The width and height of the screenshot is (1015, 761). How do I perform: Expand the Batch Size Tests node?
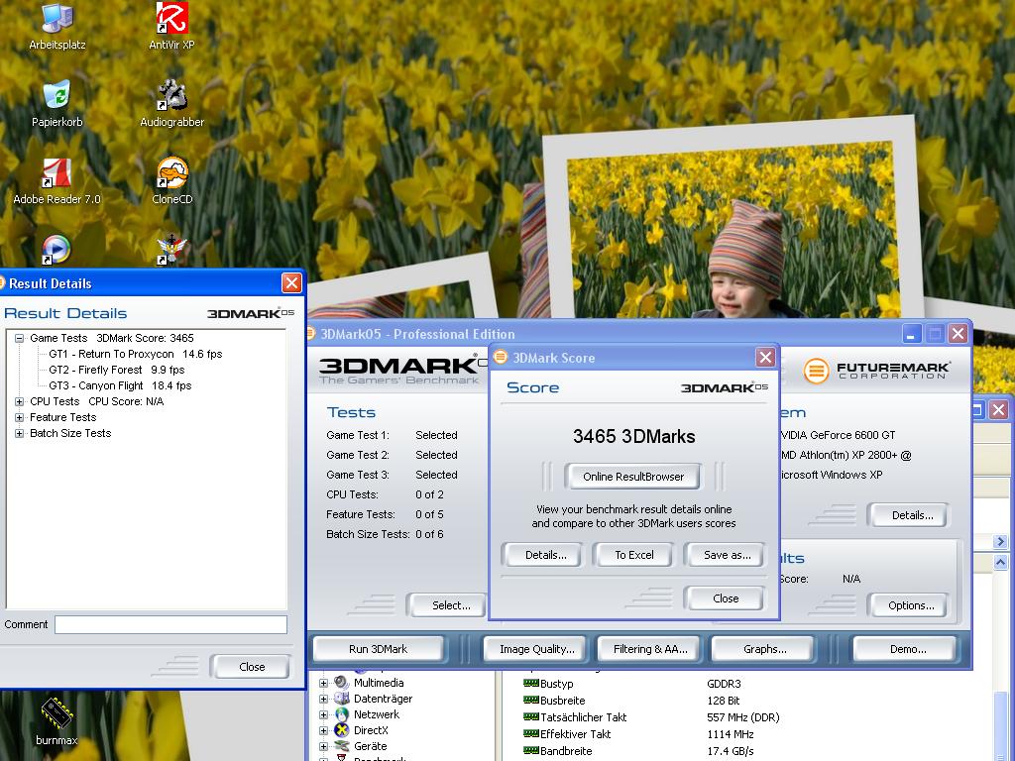(20, 434)
